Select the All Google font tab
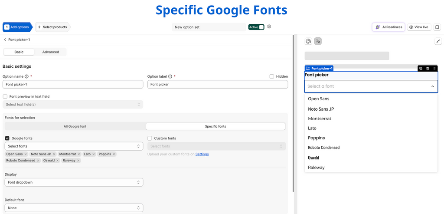 pyautogui.click(x=75, y=126)
